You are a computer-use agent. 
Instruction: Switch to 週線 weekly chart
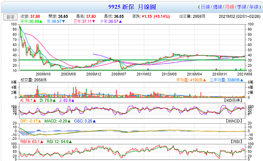coord(217,7)
